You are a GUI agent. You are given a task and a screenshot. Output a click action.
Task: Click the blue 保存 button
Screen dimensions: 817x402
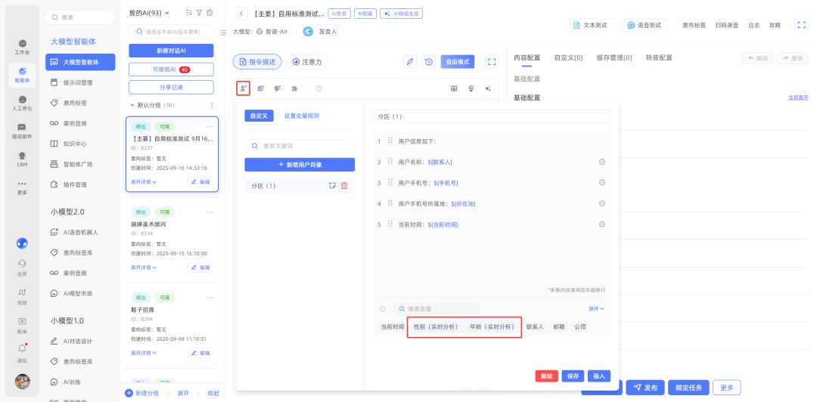tap(573, 376)
